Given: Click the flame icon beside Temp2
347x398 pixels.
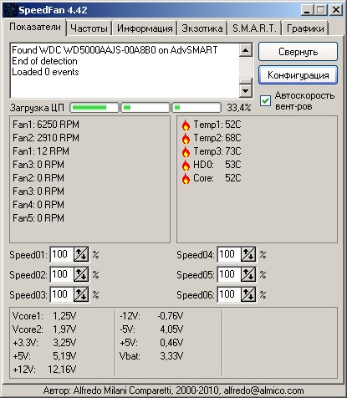Looking at the screenshot, I should 186,138.
